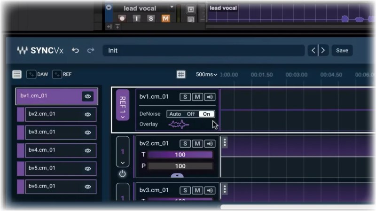Click the lead vocal freeze icon
Viewport: 376px width, 211px height.
(191, 9)
